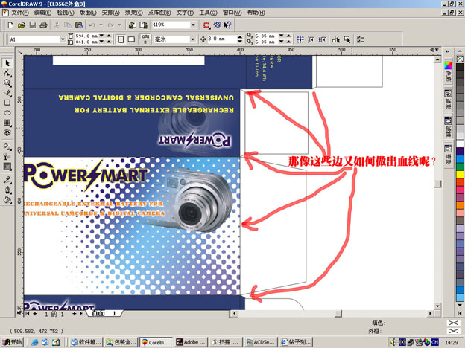The image size is (465, 348).
Task: Paste using the clipboard icon
Action: pos(79,25)
